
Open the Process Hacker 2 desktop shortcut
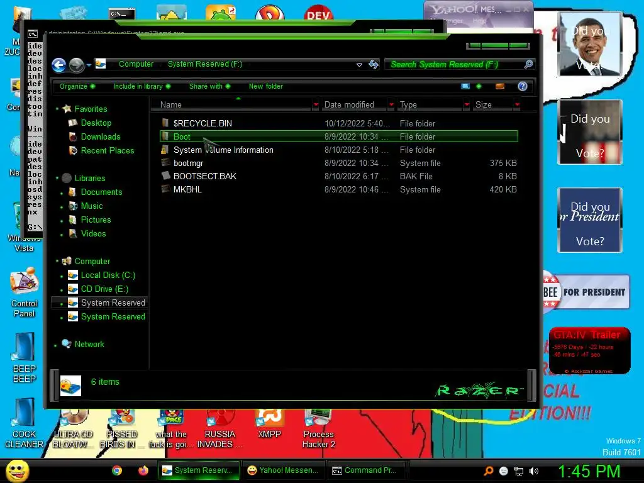point(319,429)
